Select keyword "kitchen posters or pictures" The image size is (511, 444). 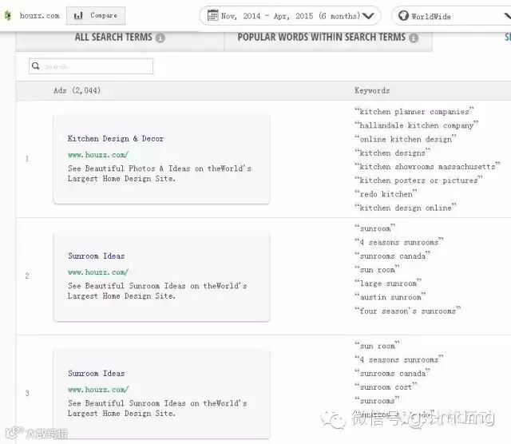(418, 180)
